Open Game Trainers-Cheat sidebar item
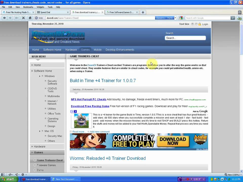243x182 pixels. click(50, 160)
